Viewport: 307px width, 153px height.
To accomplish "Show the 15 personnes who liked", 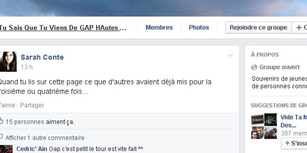I will 25,122.
